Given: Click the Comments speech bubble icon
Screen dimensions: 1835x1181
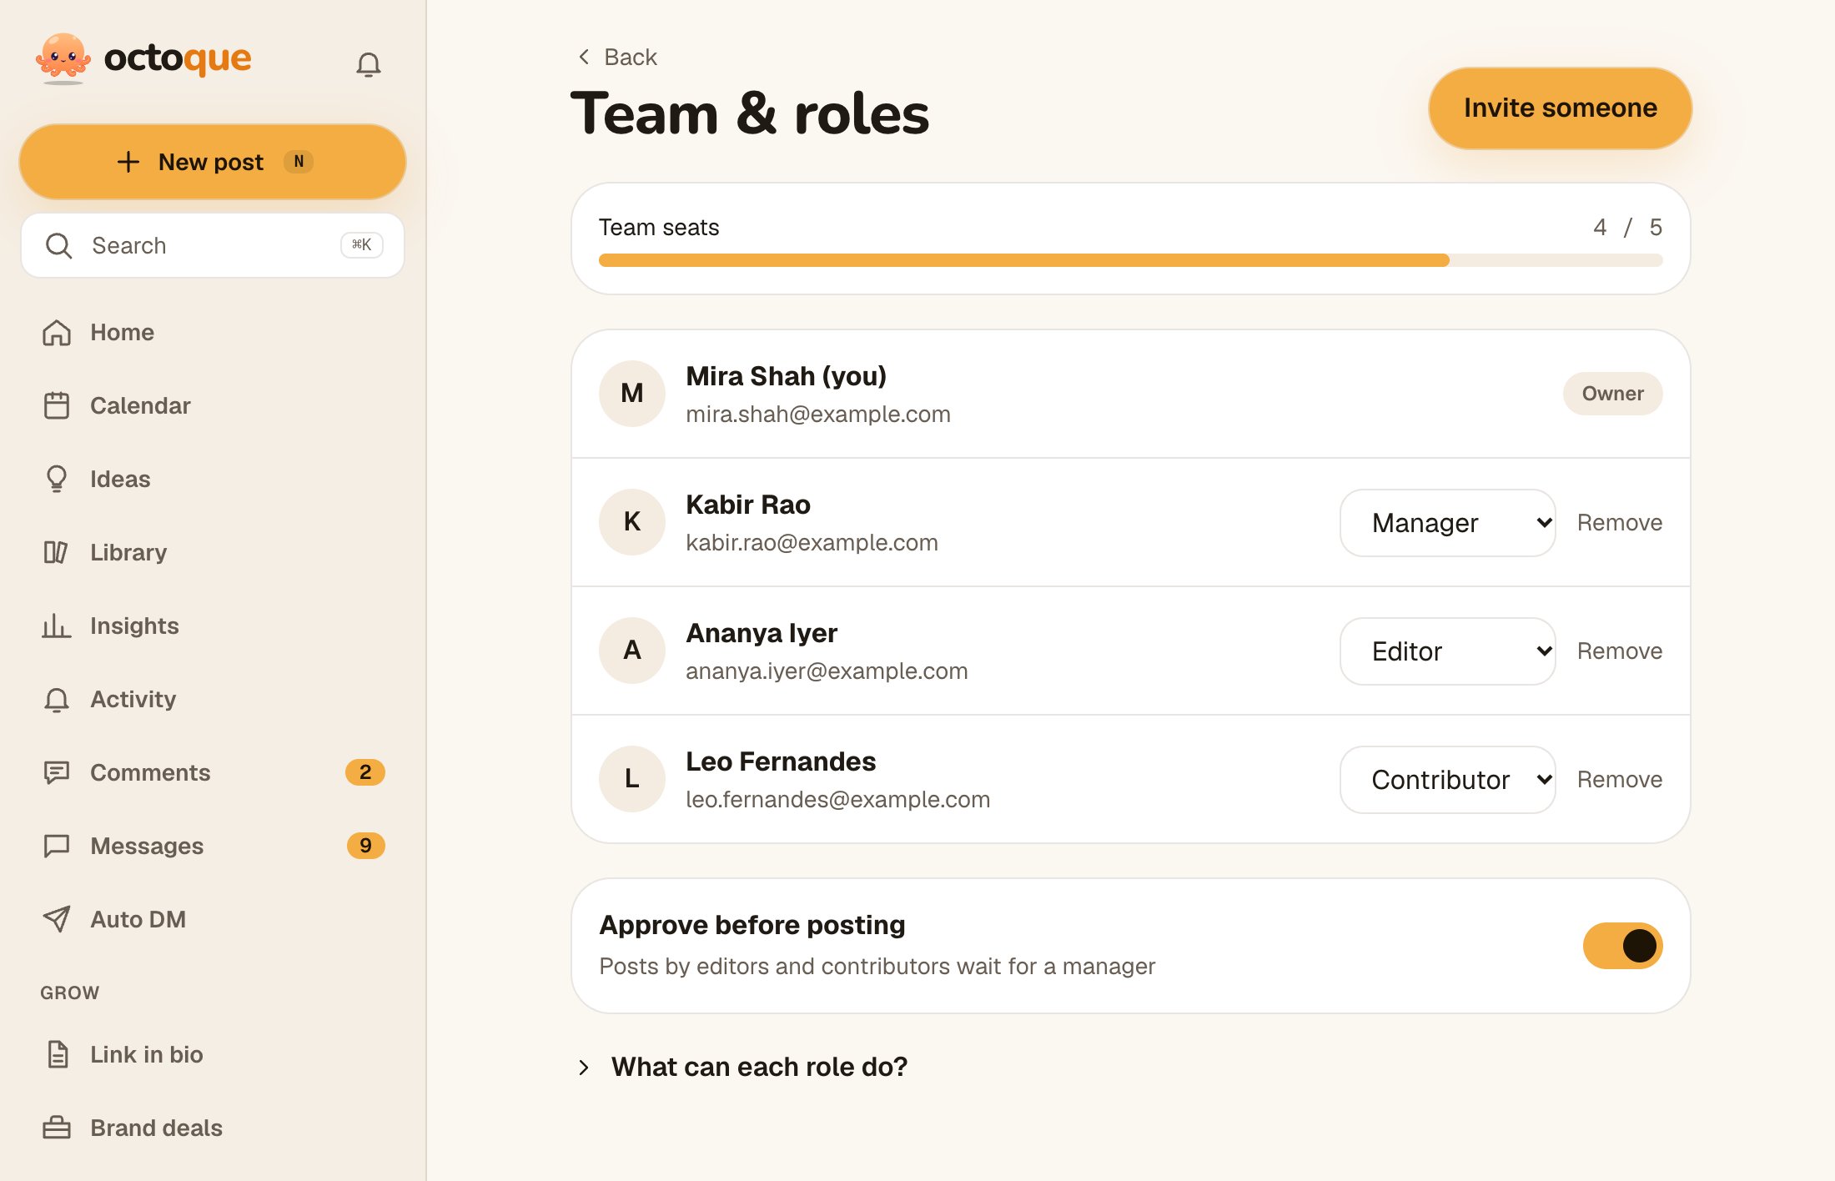Looking at the screenshot, I should coord(57,772).
